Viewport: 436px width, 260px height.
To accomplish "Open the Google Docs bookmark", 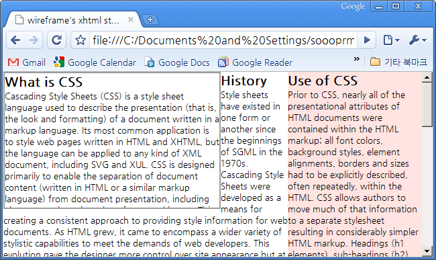I will pyautogui.click(x=177, y=62).
